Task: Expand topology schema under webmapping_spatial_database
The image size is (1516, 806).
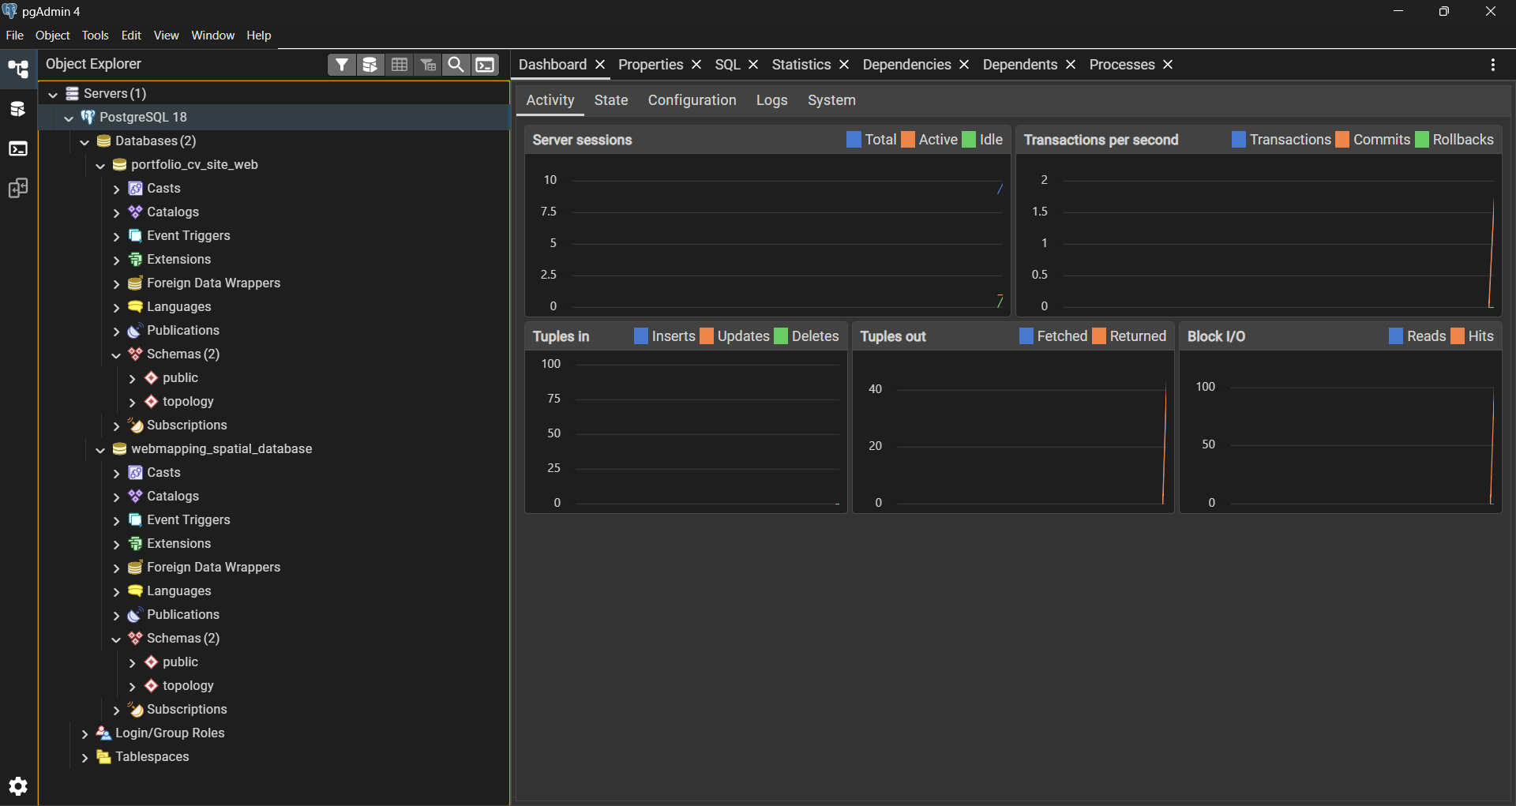Action: click(132, 686)
